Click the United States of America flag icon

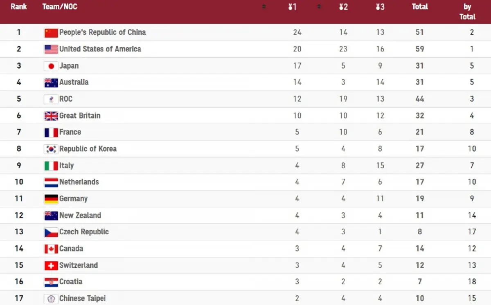tap(51, 49)
